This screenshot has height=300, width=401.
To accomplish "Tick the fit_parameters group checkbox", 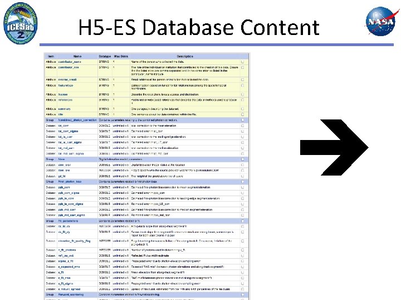I will 242,221.
